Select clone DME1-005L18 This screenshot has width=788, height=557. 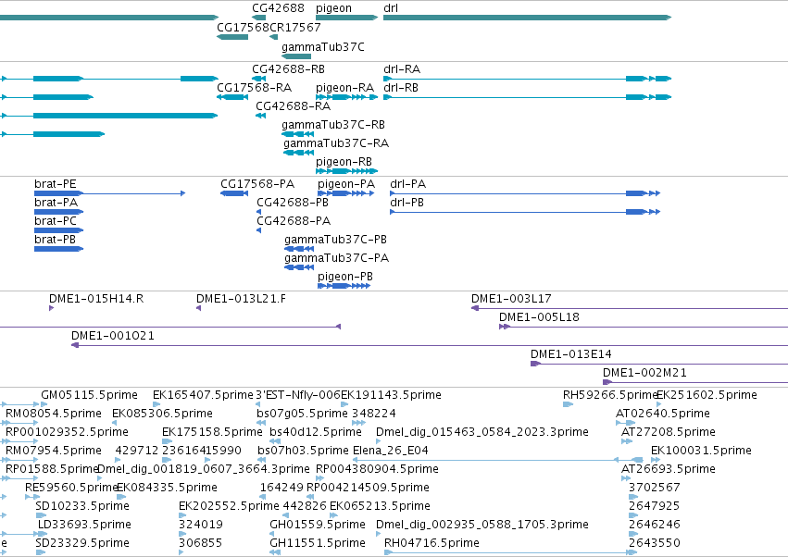539,317
